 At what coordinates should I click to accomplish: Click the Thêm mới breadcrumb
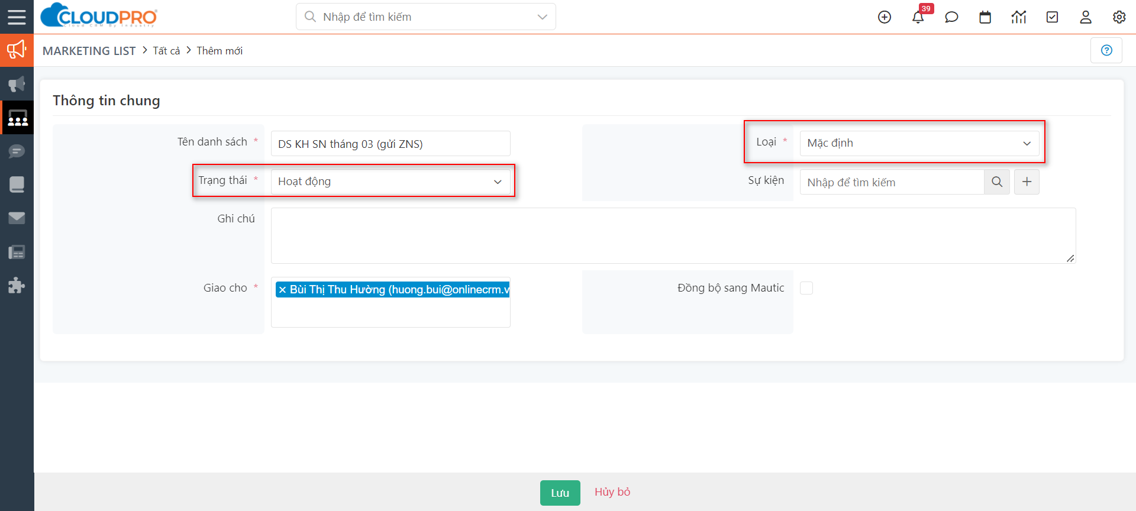click(x=220, y=51)
